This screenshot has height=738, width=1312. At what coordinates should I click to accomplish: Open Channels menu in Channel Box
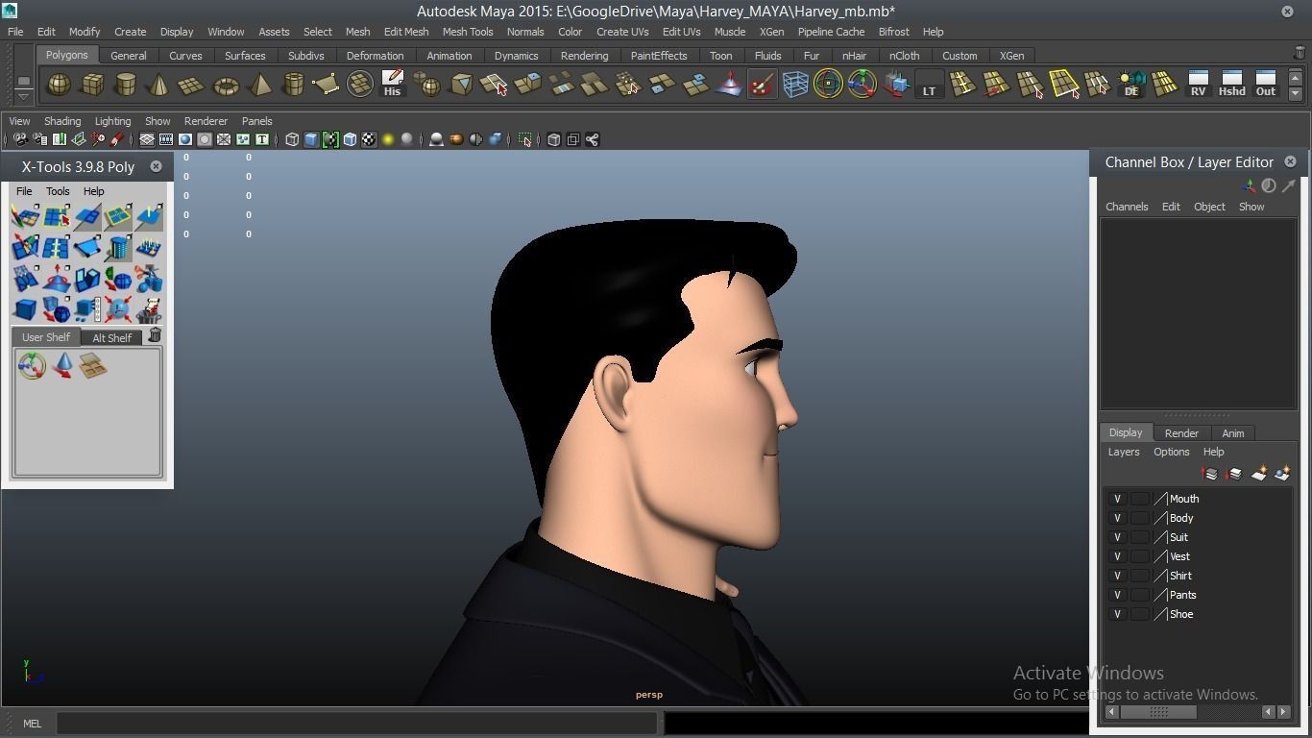pos(1127,207)
